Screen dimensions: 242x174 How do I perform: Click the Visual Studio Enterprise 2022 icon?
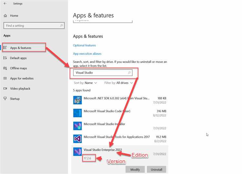click(77, 152)
